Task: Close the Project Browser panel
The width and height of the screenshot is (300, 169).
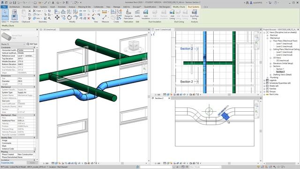Action: (x=298, y=30)
